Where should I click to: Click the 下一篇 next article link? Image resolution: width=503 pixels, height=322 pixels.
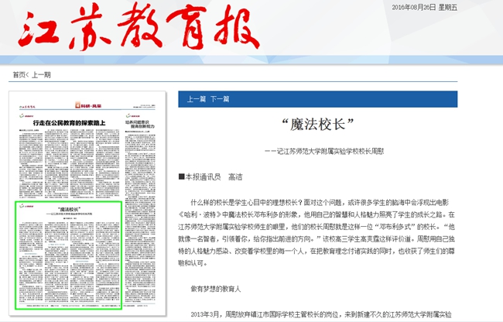tap(221, 99)
